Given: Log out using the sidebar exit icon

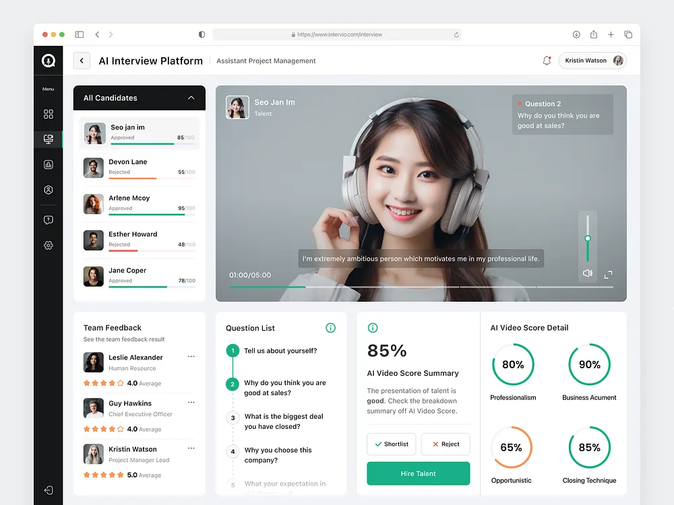Looking at the screenshot, I should (x=48, y=490).
